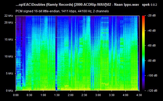Click the 4:30 end time label
The height and width of the screenshot is (101, 163).
[139, 95]
